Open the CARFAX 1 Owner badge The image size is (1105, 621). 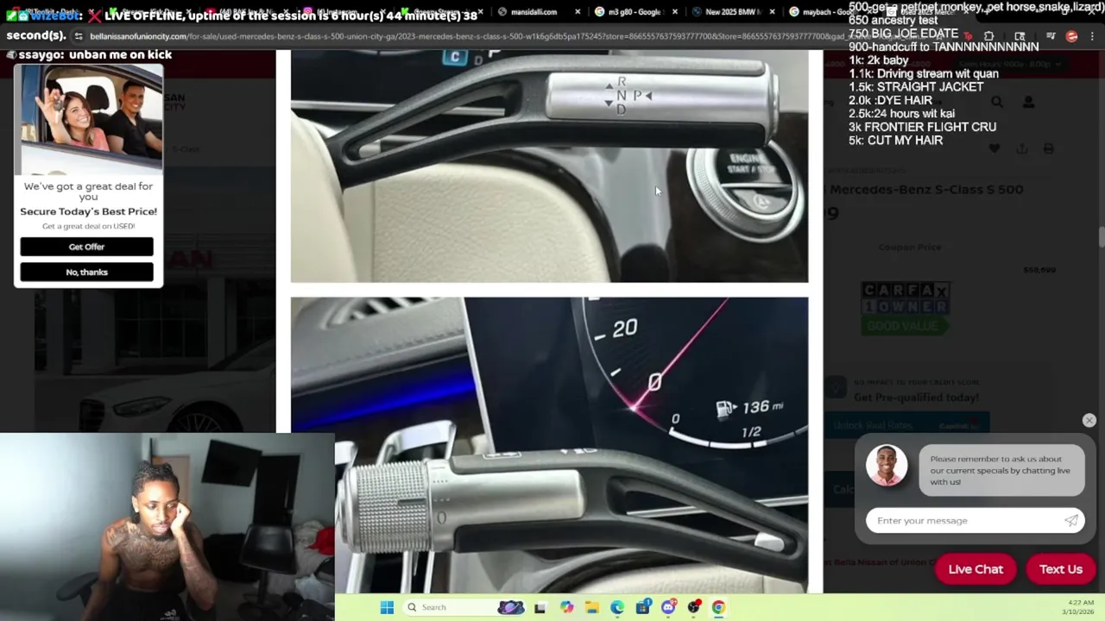coord(905,308)
